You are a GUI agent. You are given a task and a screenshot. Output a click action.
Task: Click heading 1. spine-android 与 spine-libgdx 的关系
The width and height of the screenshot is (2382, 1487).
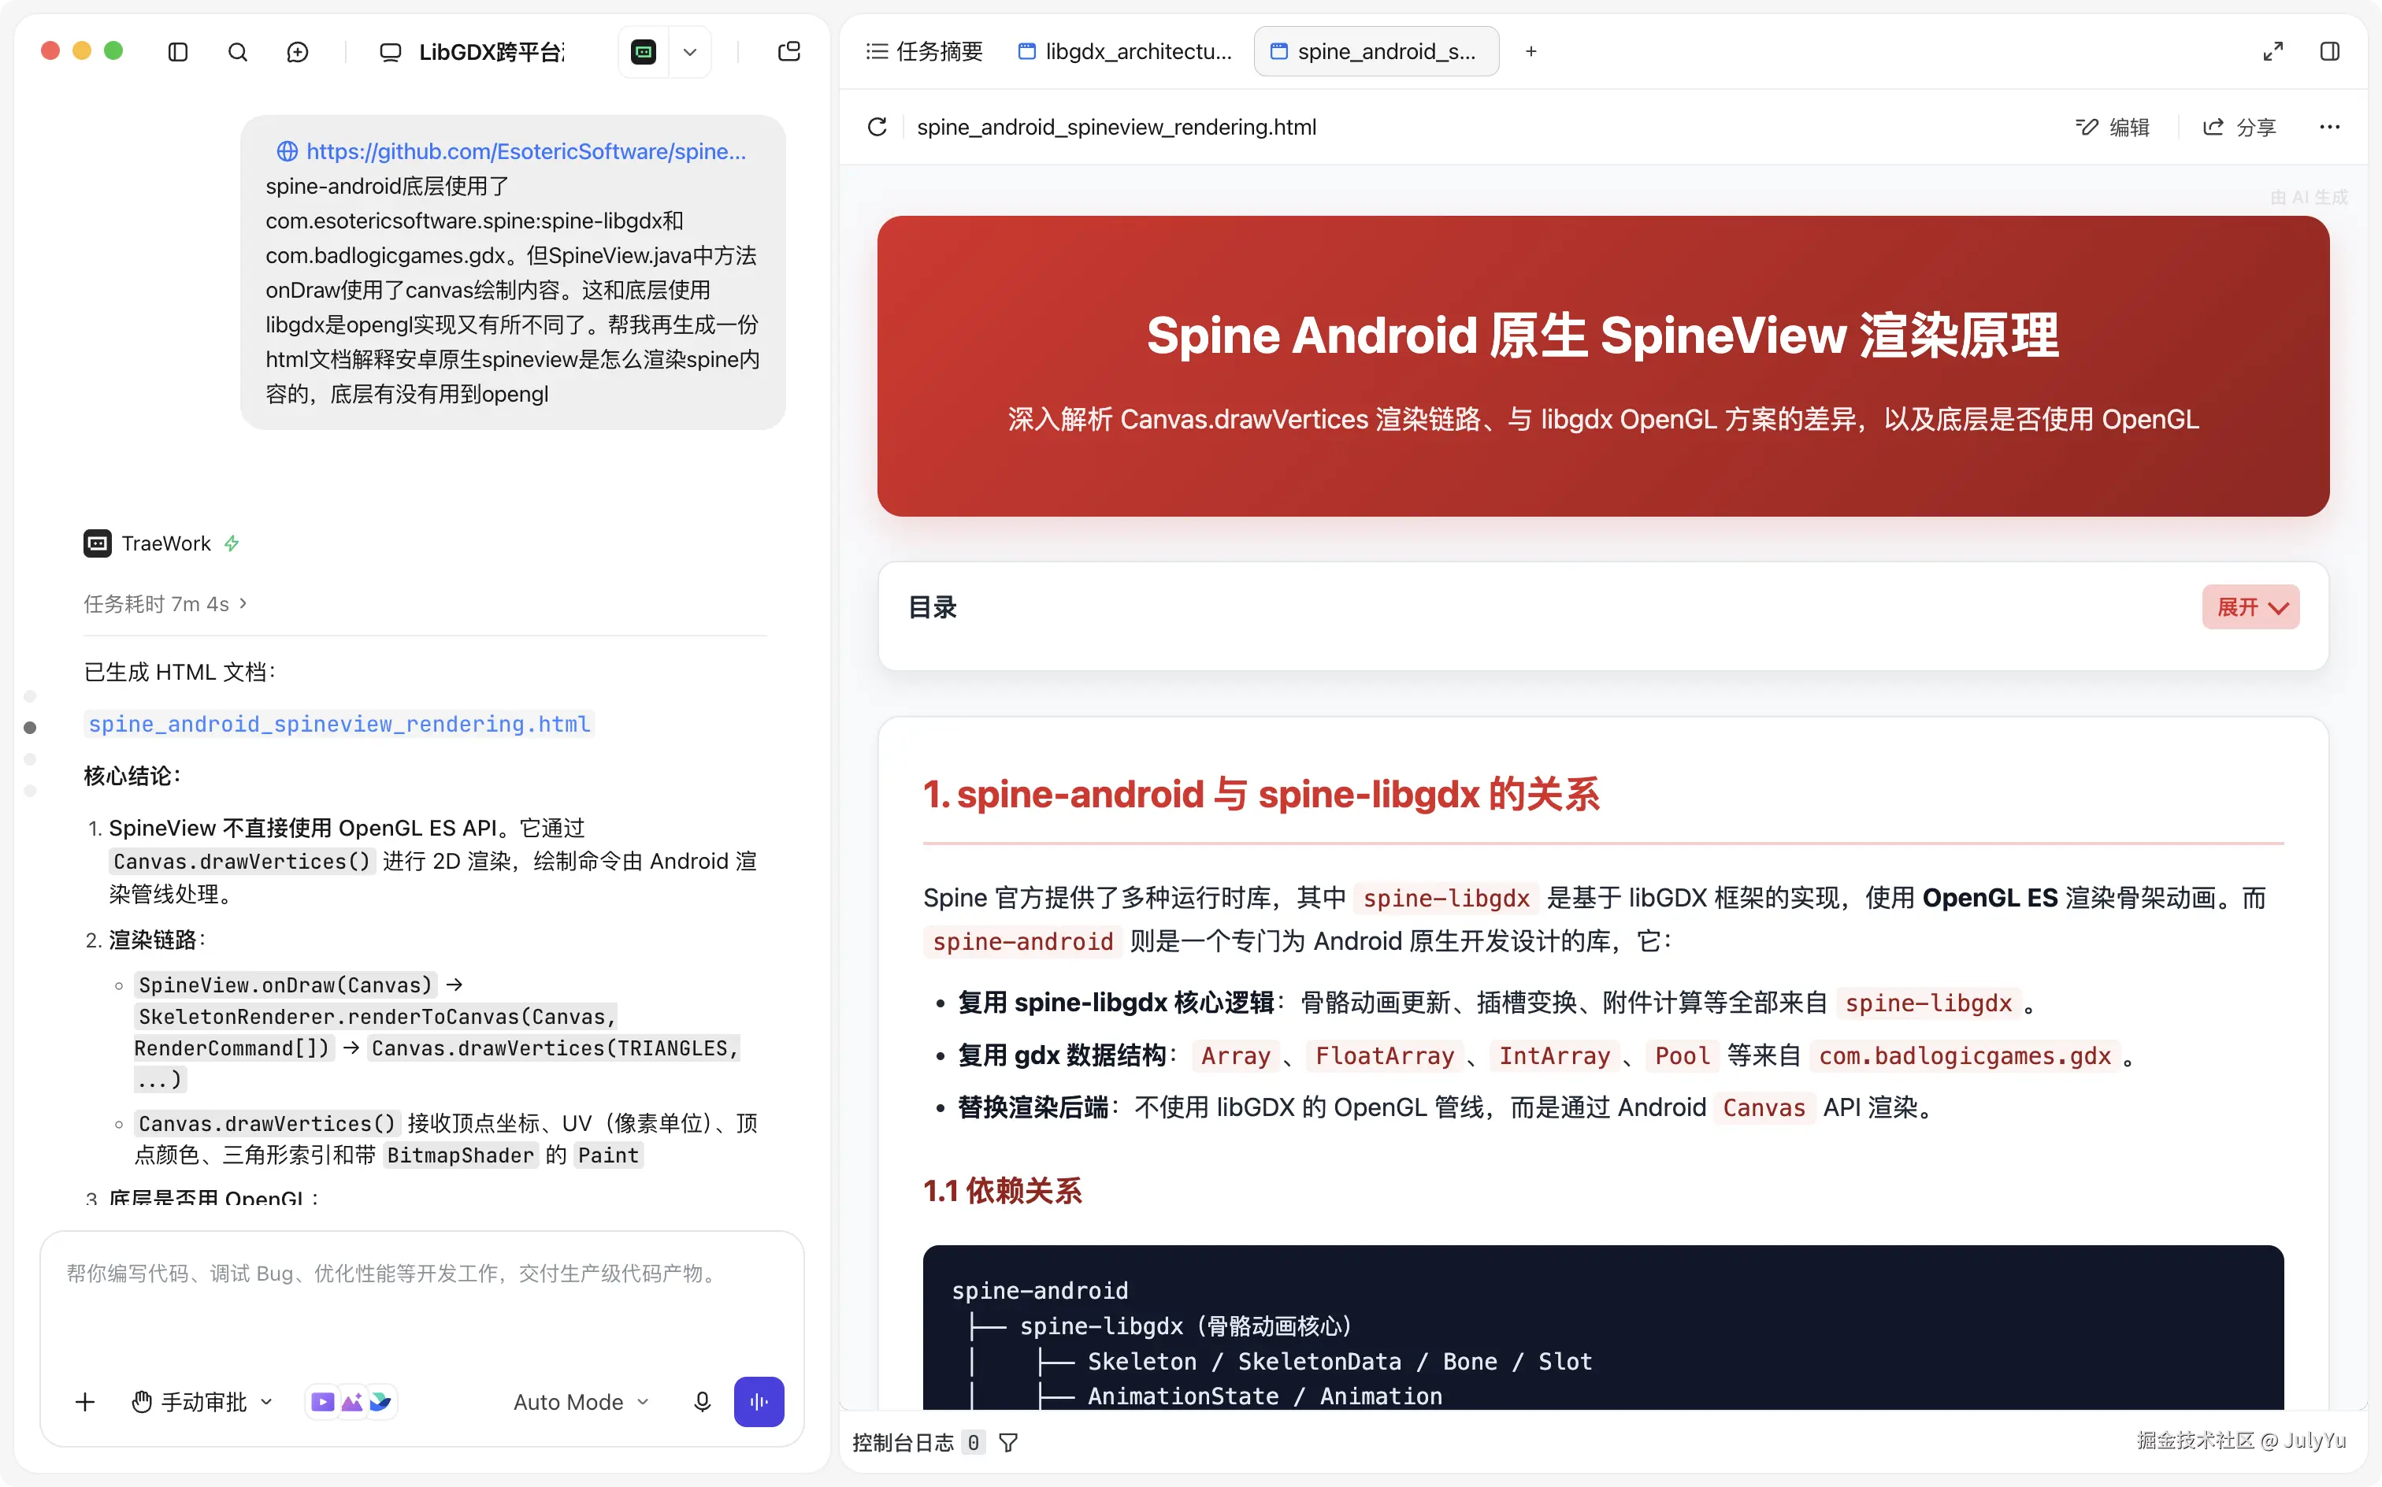click(1261, 794)
